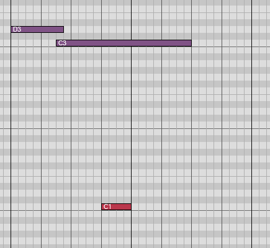
Task: Select the purple D3 note
Action: point(37,29)
